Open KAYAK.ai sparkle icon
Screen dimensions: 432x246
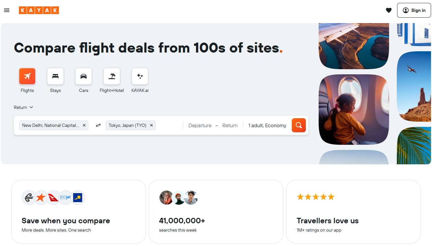(x=140, y=76)
